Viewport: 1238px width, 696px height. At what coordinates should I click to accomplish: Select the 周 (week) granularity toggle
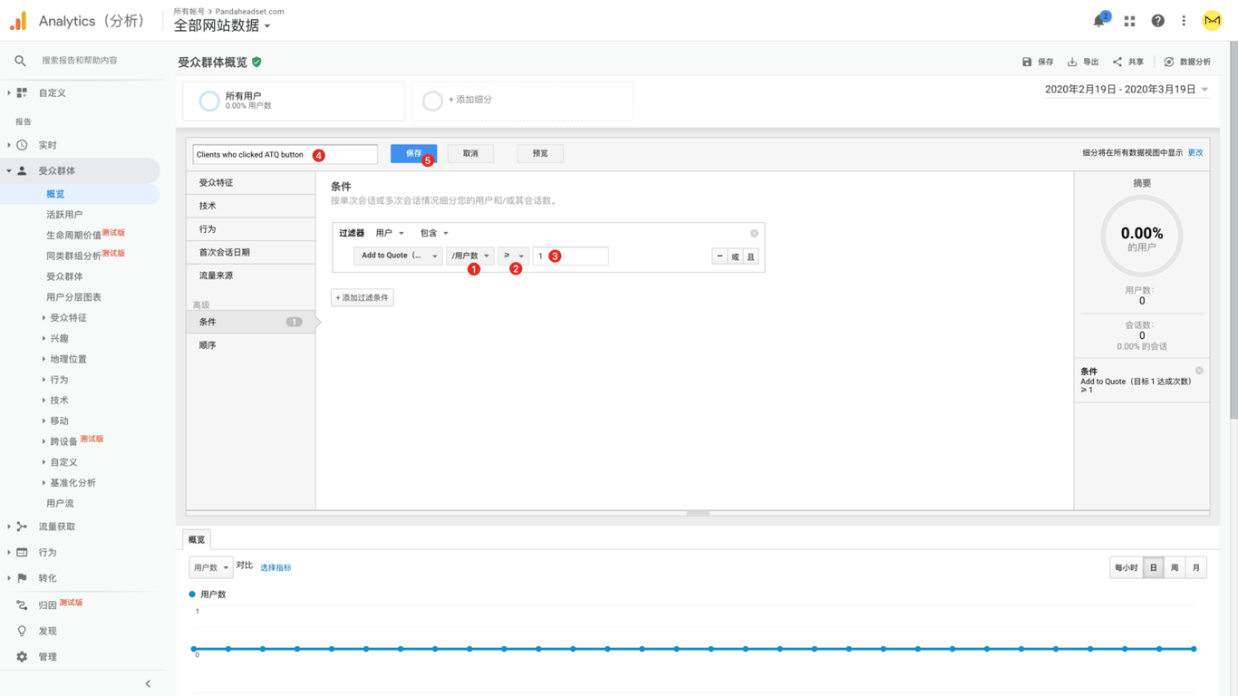[1175, 567]
